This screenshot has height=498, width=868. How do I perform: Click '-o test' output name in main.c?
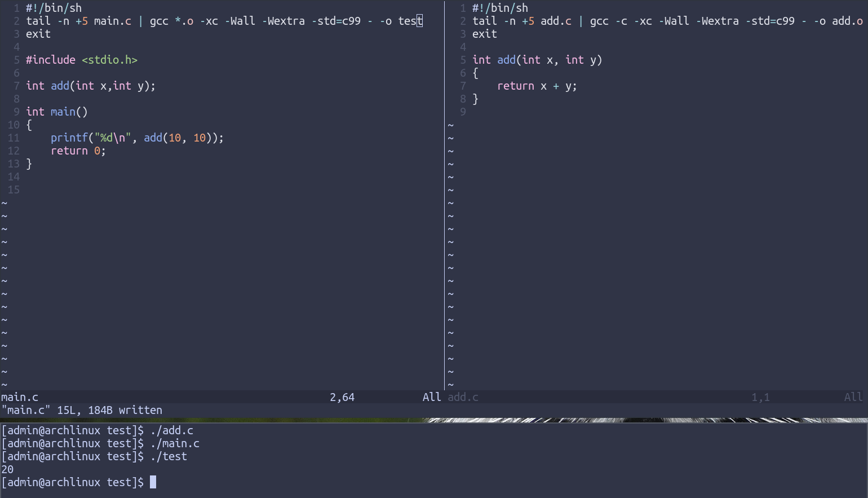click(401, 21)
